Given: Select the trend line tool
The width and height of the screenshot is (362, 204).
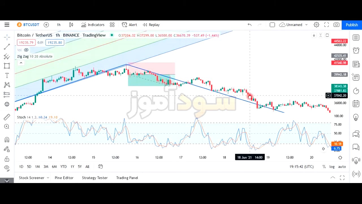Looking at the screenshot, I should click(7, 46).
